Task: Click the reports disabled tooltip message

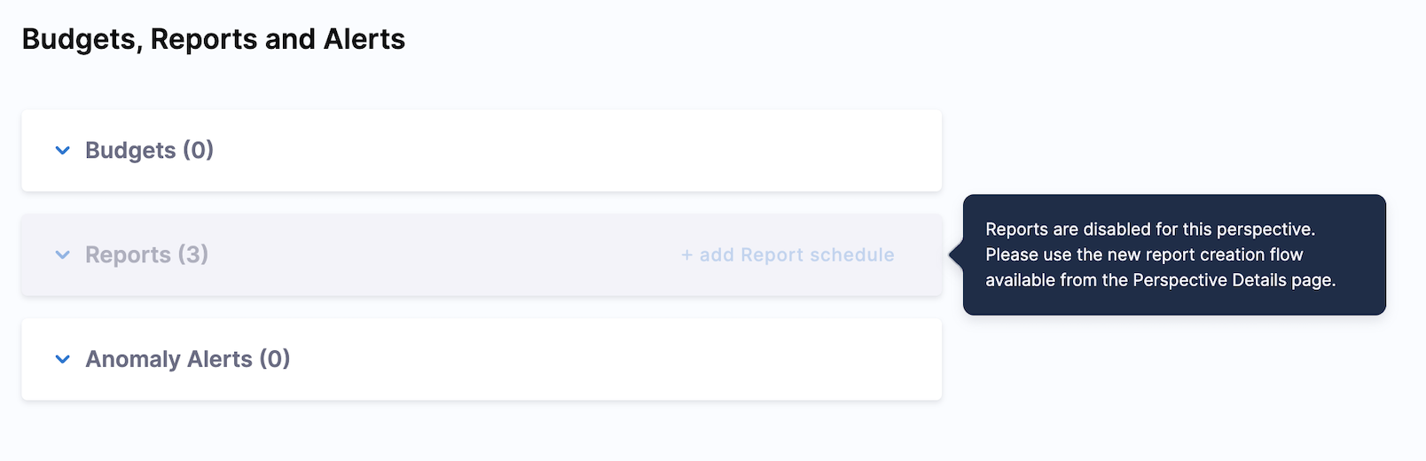Action: [x=1150, y=230]
